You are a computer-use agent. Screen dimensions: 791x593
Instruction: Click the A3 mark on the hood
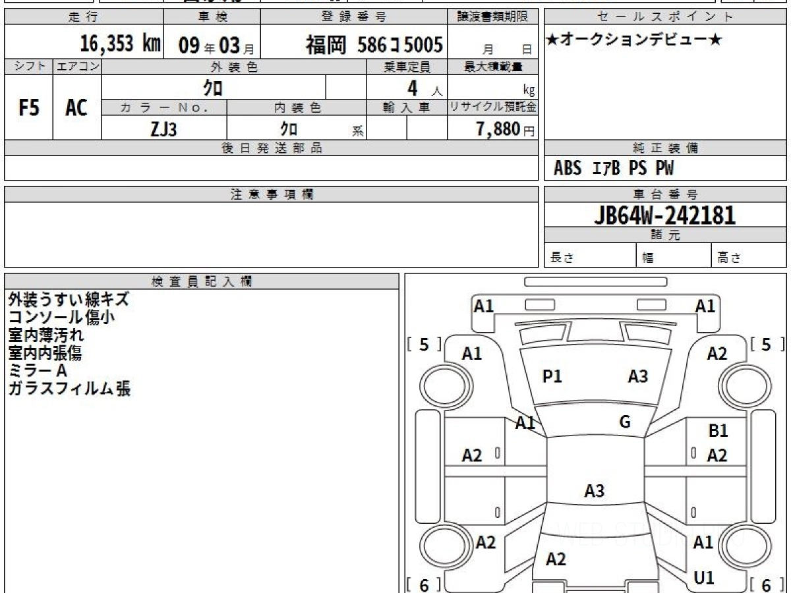click(637, 376)
